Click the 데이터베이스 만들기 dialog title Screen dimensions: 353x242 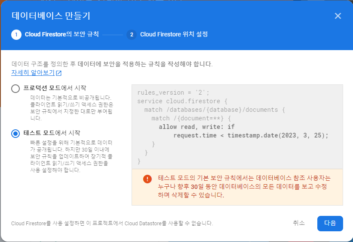pos(51,16)
